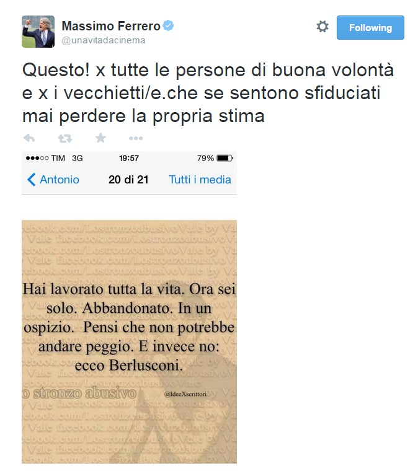
Task: Retweet Massimo Ferrero's tweet
Action: pyautogui.click(x=64, y=138)
